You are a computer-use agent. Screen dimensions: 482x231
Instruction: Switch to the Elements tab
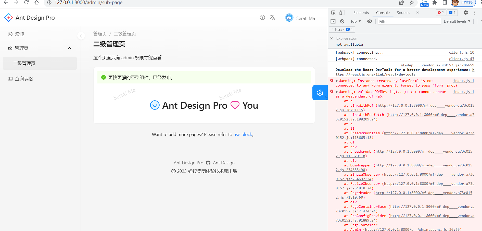[361, 12]
